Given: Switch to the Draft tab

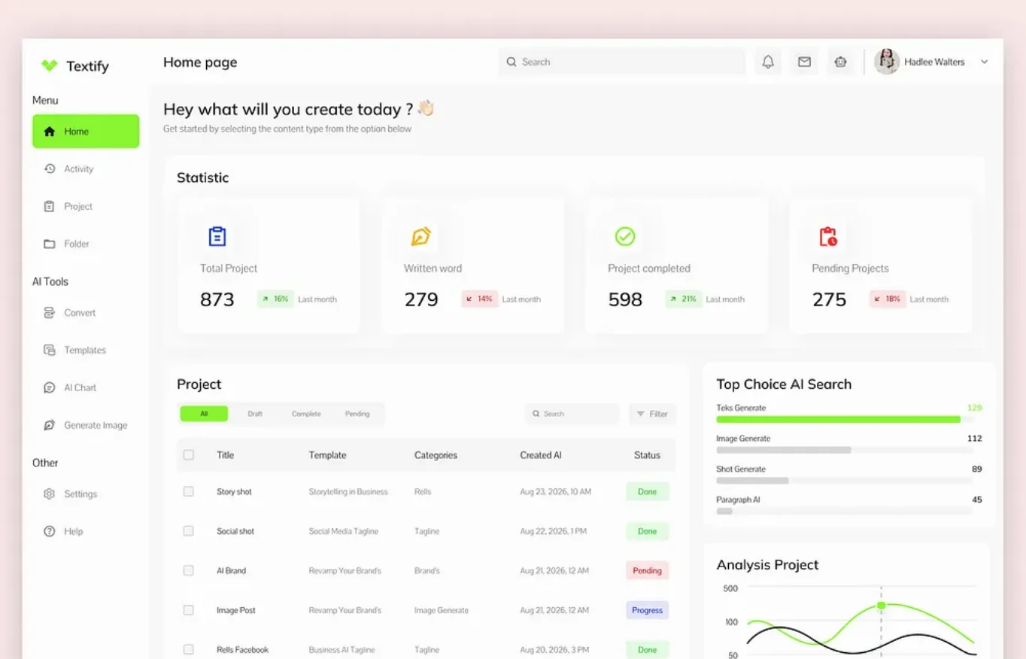Looking at the screenshot, I should [x=255, y=414].
